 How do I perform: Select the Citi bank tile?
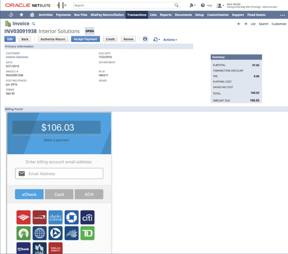tap(88, 217)
